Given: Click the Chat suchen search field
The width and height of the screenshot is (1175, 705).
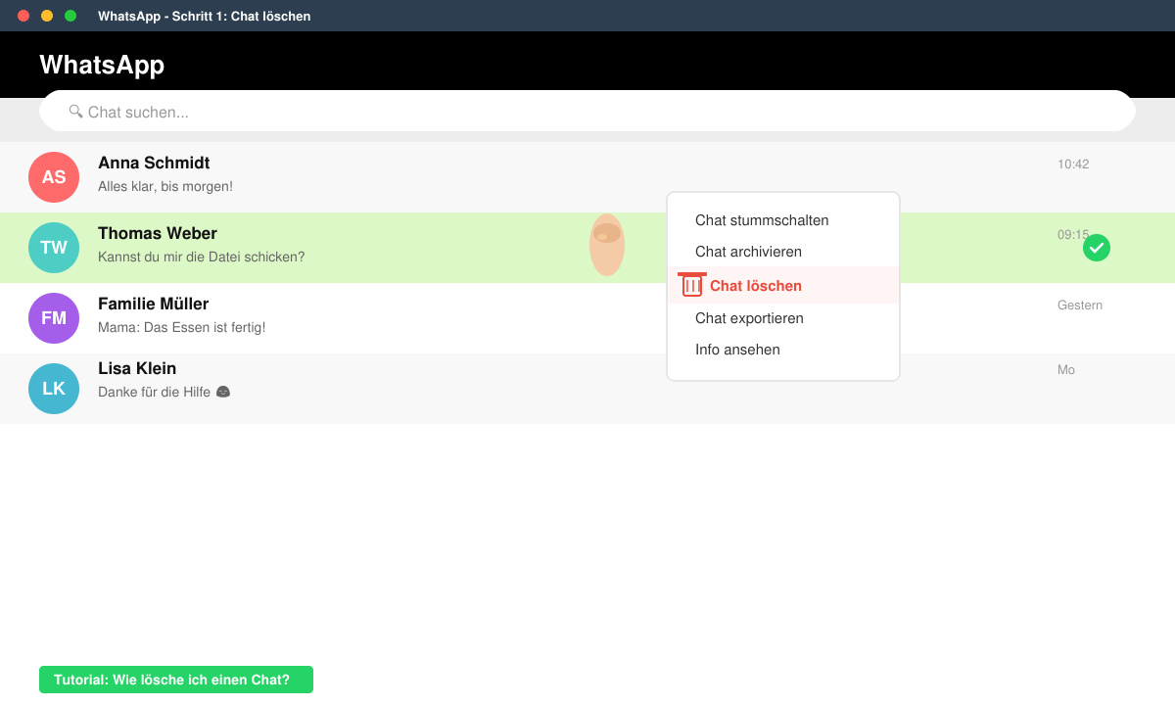Looking at the screenshot, I should click(587, 111).
